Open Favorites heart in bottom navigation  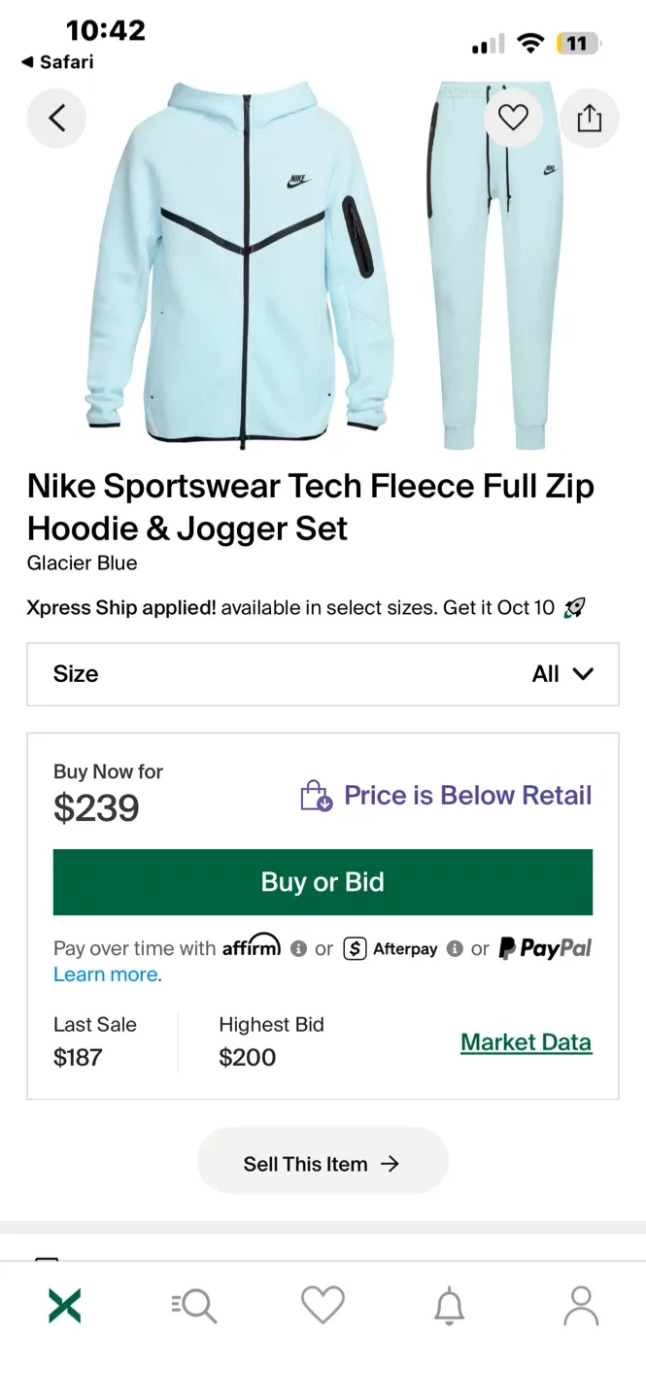pyautogui.click(x=323, y=1306)
